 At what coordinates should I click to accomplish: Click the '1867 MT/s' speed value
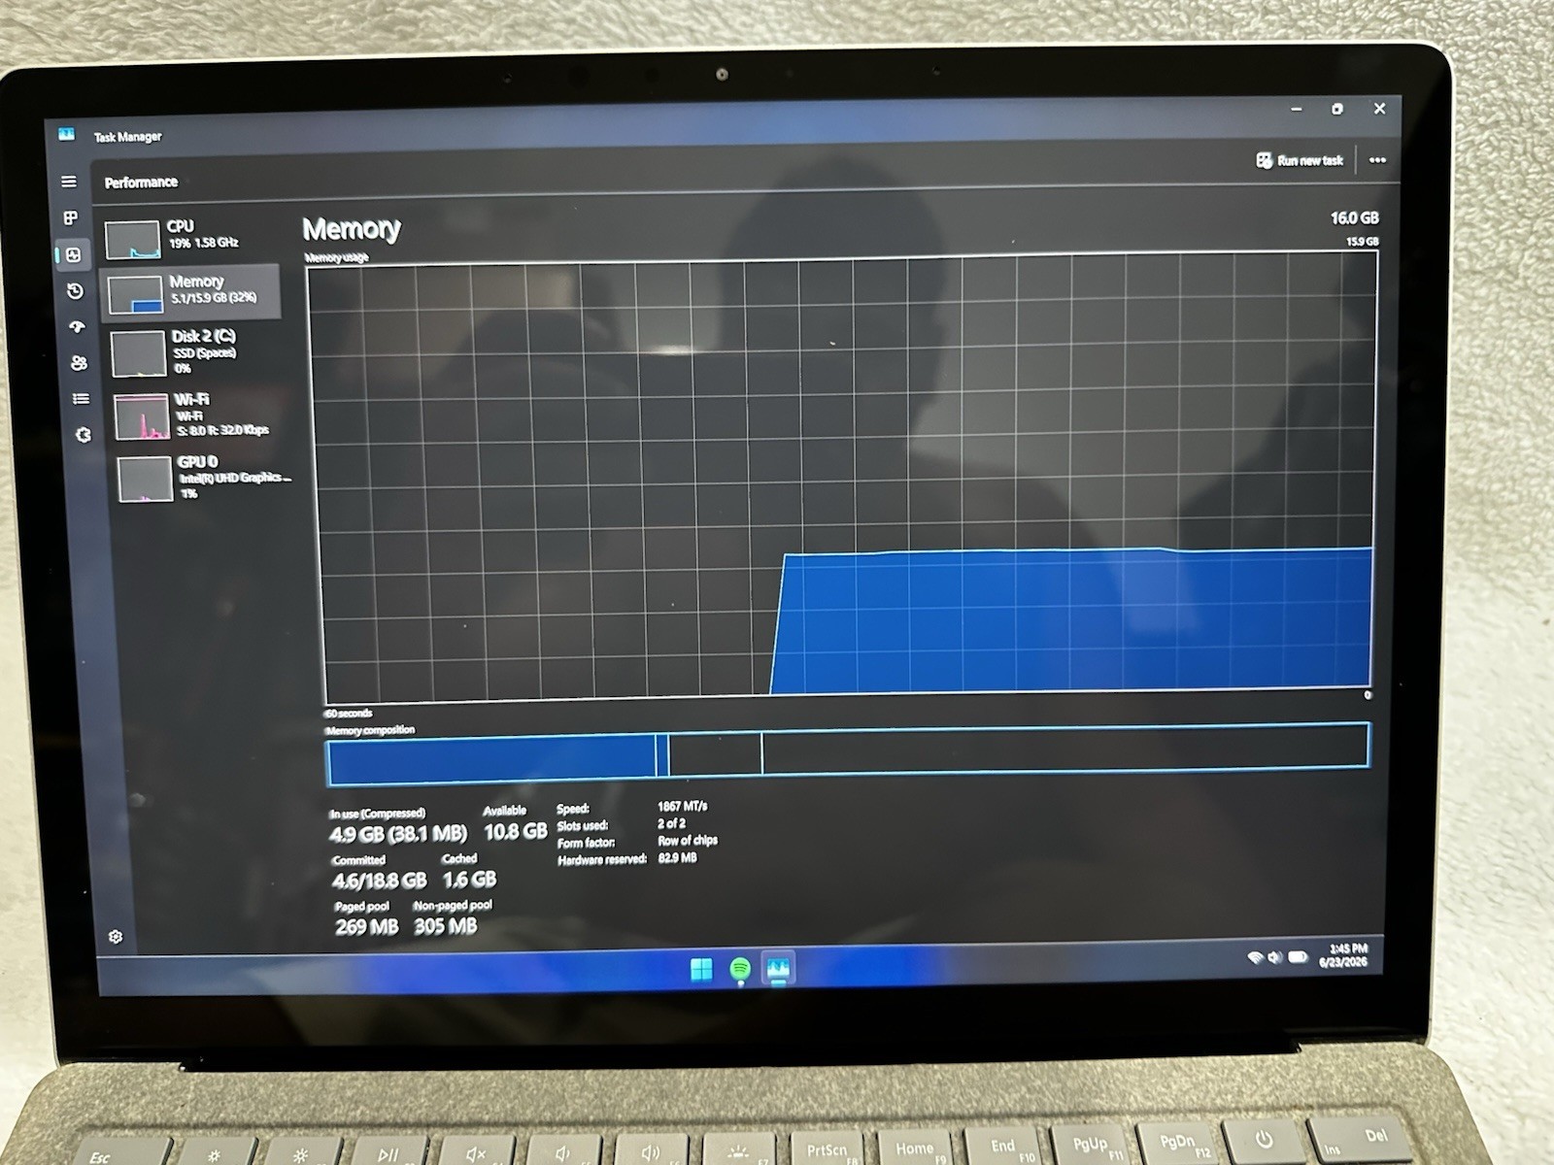[x=682, y=807]
